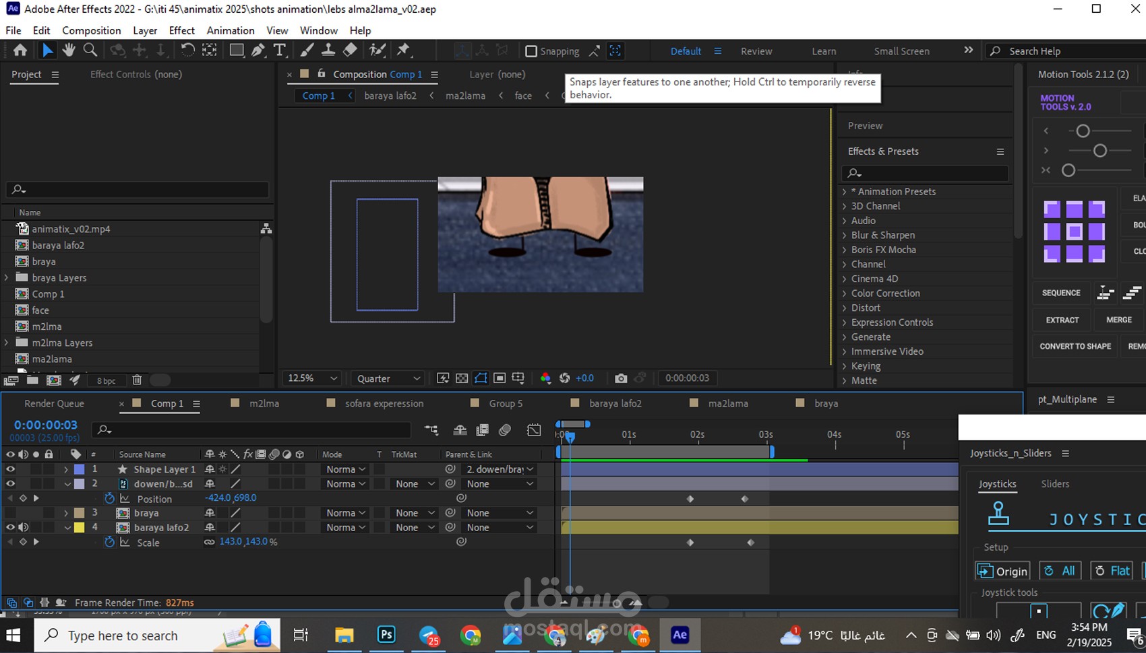Click the CONVERT TO SHAPE button
1146x653 pixels.
[1075, 346]
